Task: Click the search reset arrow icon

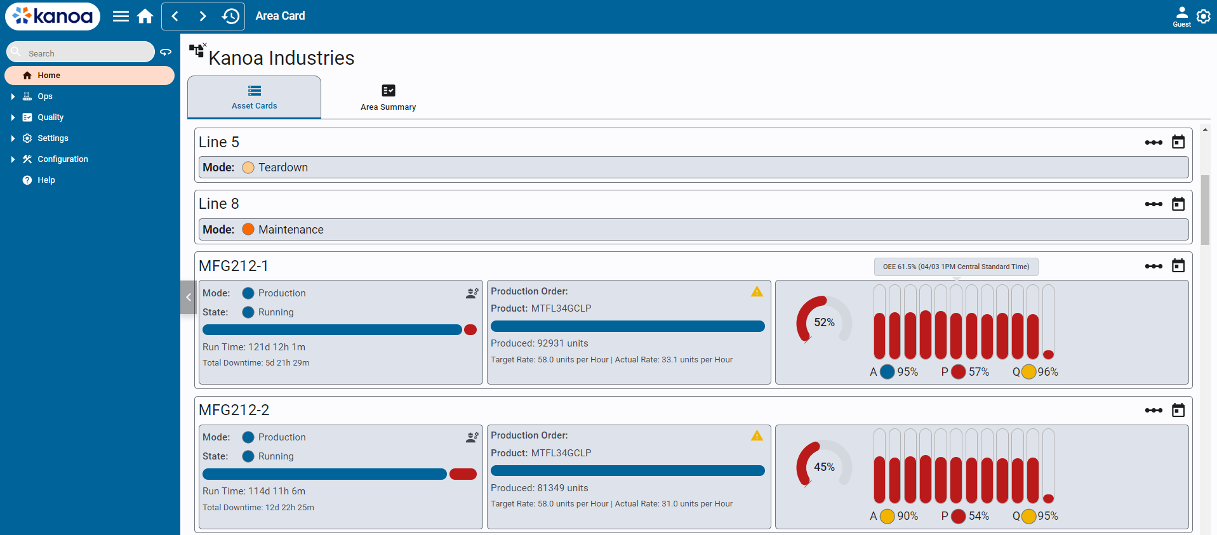Action: pos(166,52)
